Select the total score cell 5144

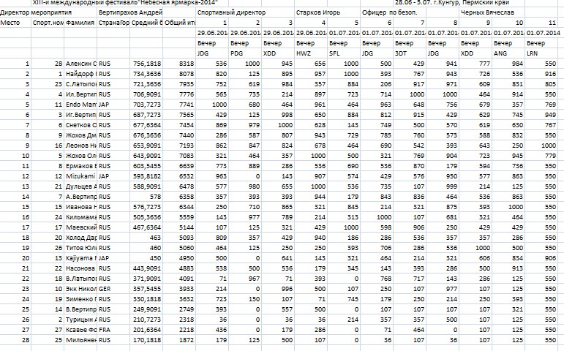click(x=179, y=227)
